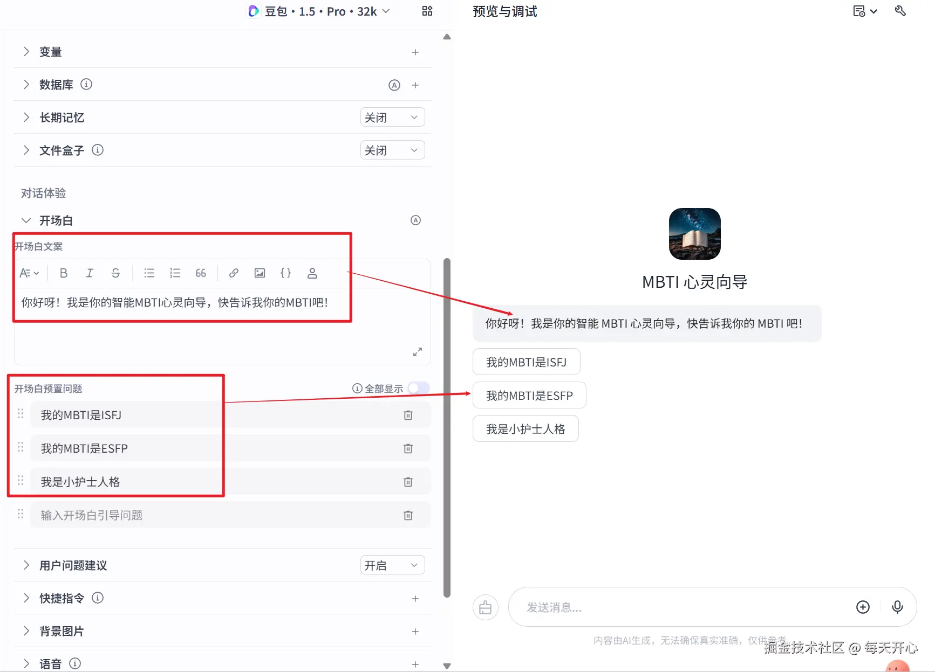Expand the 语音 section
This screenshot has width=935, height=672.
tap(26, 664)
